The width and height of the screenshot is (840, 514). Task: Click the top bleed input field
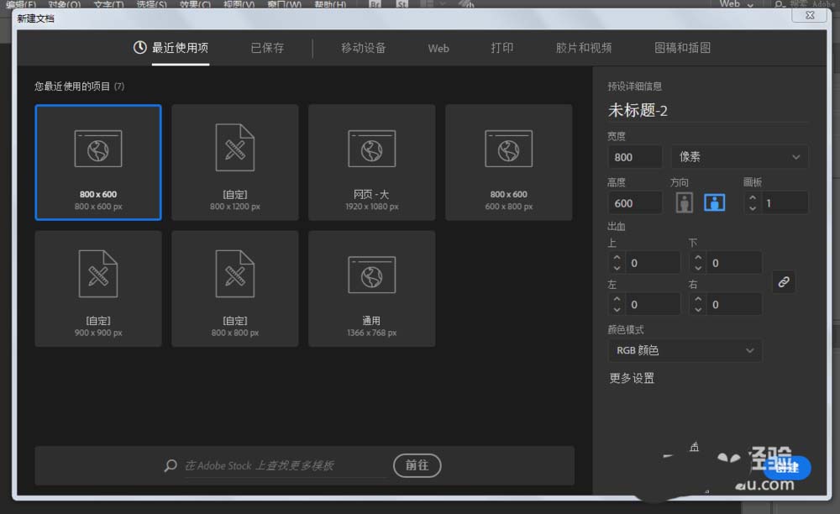coord(653,263)
